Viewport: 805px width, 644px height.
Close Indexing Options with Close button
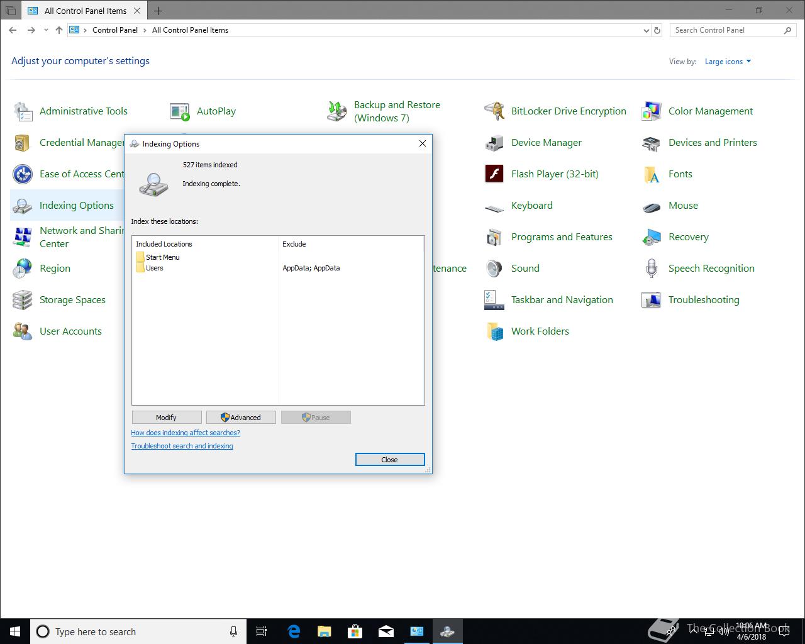[x=390, y=460]
